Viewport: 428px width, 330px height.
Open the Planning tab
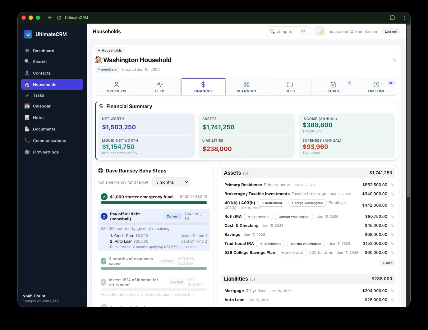(246, 87)
